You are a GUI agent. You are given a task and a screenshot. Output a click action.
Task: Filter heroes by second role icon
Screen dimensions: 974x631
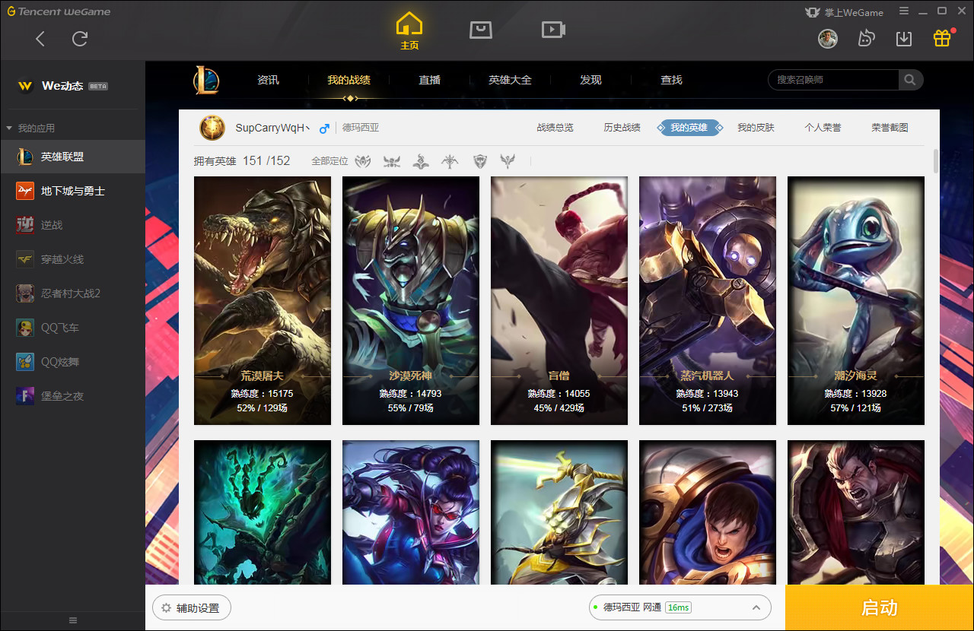(x=392, y=161)
